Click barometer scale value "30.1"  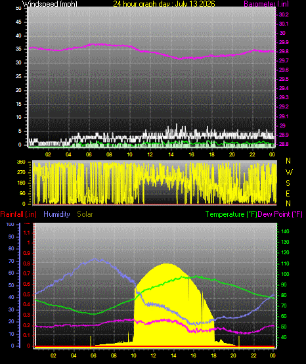tap(284, 24)
